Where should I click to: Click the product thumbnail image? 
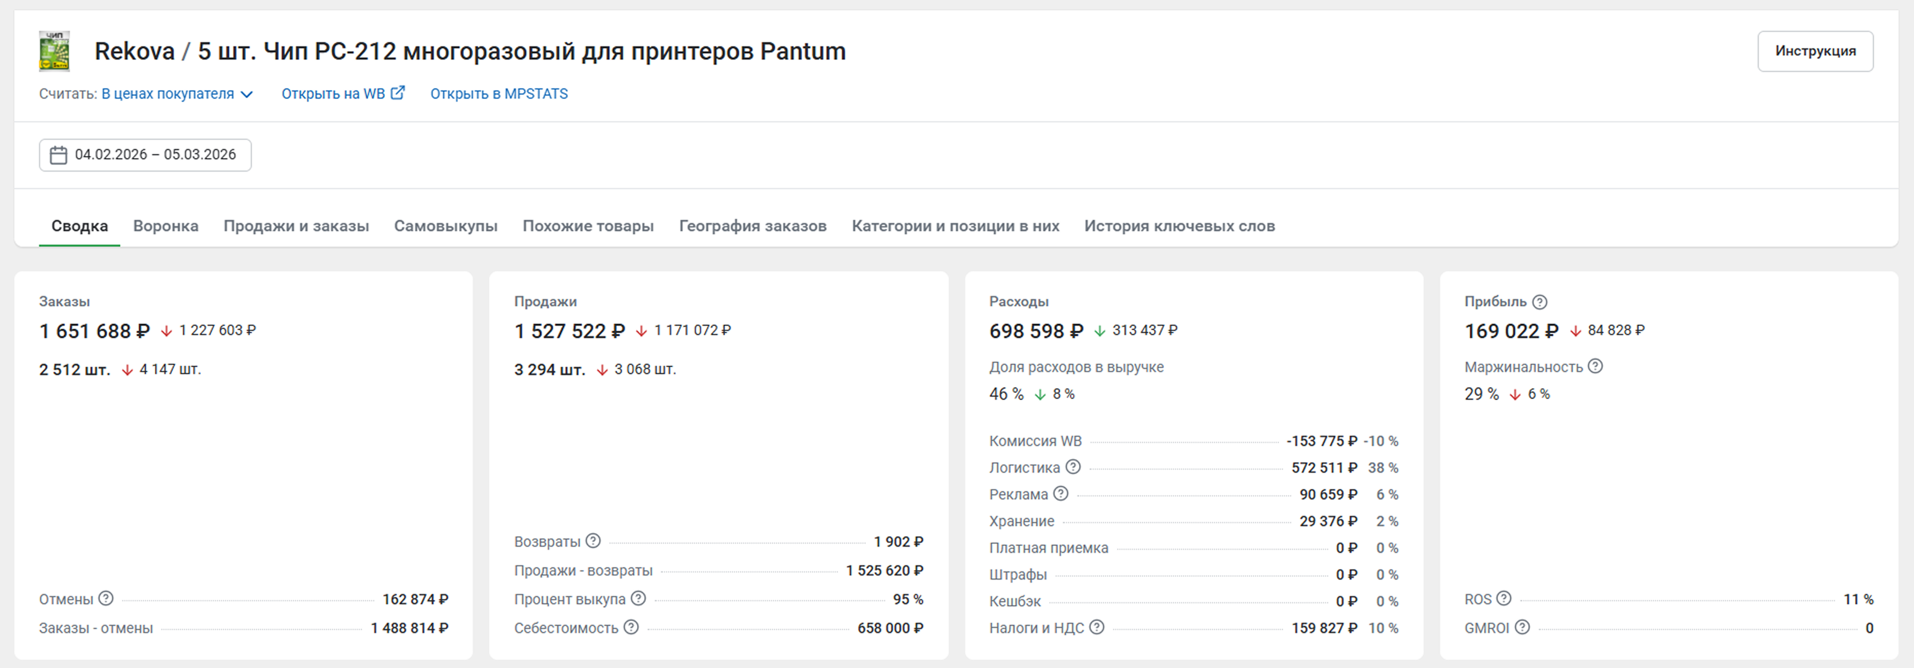(54, 51)
